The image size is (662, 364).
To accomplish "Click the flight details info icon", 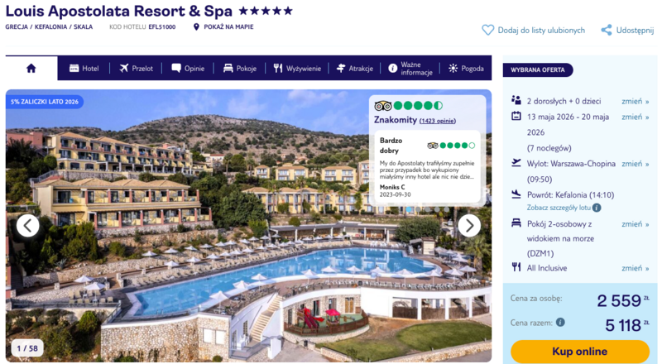I will (597, 208).
